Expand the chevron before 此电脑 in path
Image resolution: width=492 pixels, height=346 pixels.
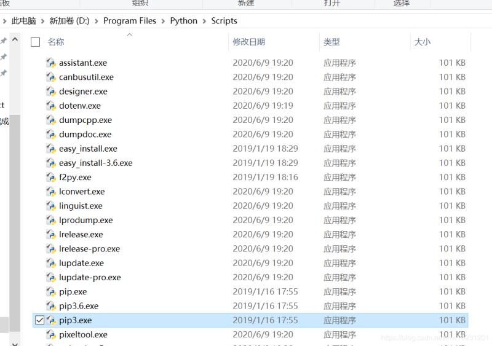(5, 21)
